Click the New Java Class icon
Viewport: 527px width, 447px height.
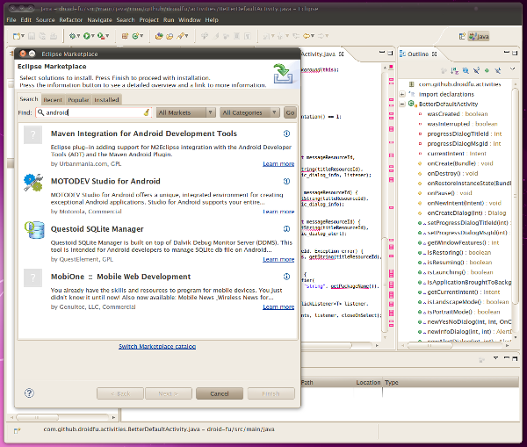tap(135, 36)
